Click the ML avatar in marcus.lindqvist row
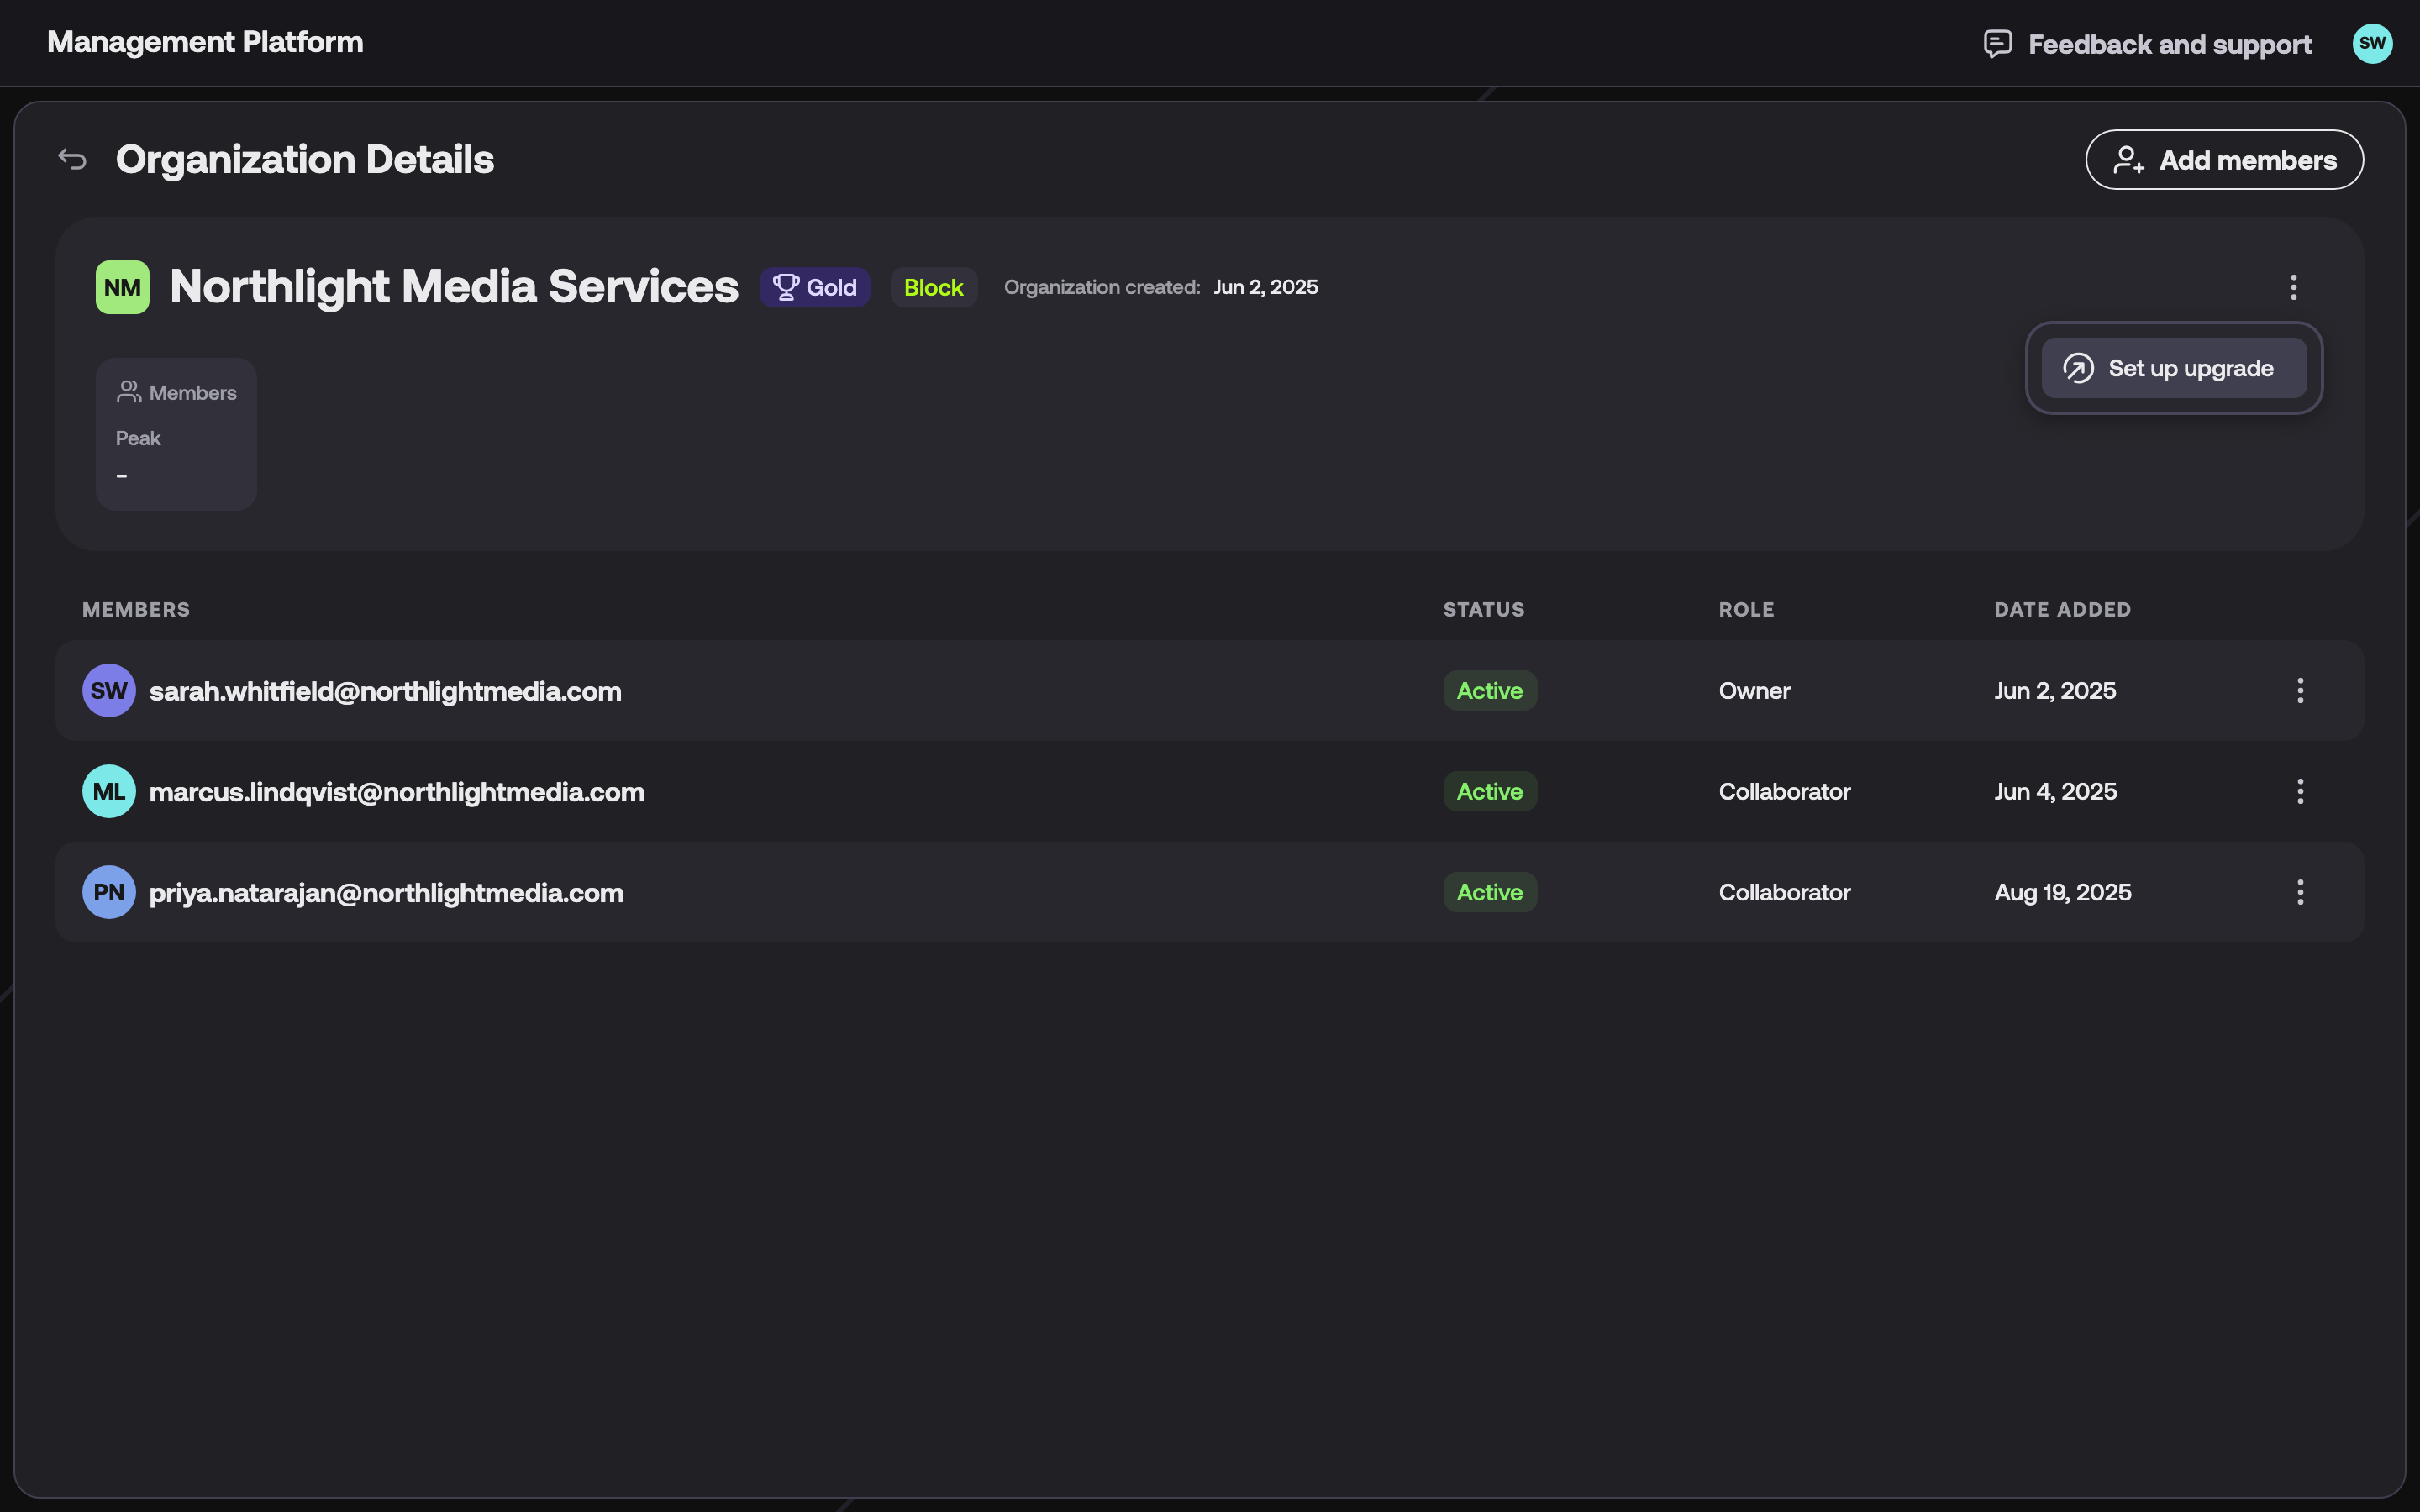This screenshot has height=1512, width=2420. click(109, 791)
